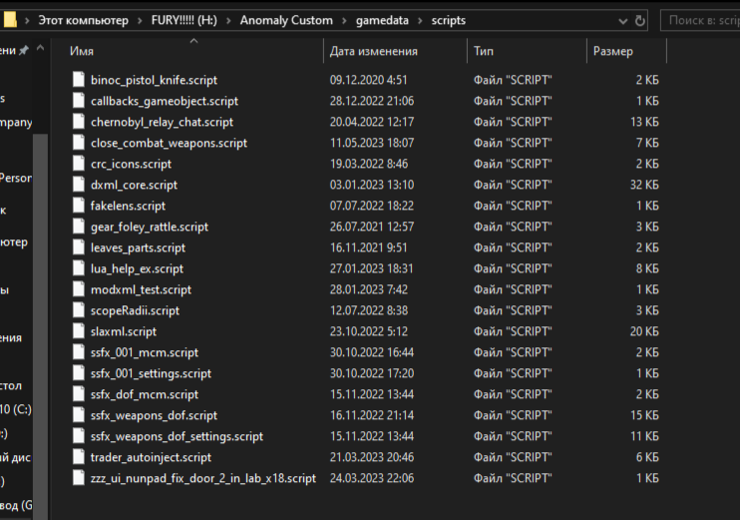
Task: Select file icon of slaxml.script
Action: (79, 331)
